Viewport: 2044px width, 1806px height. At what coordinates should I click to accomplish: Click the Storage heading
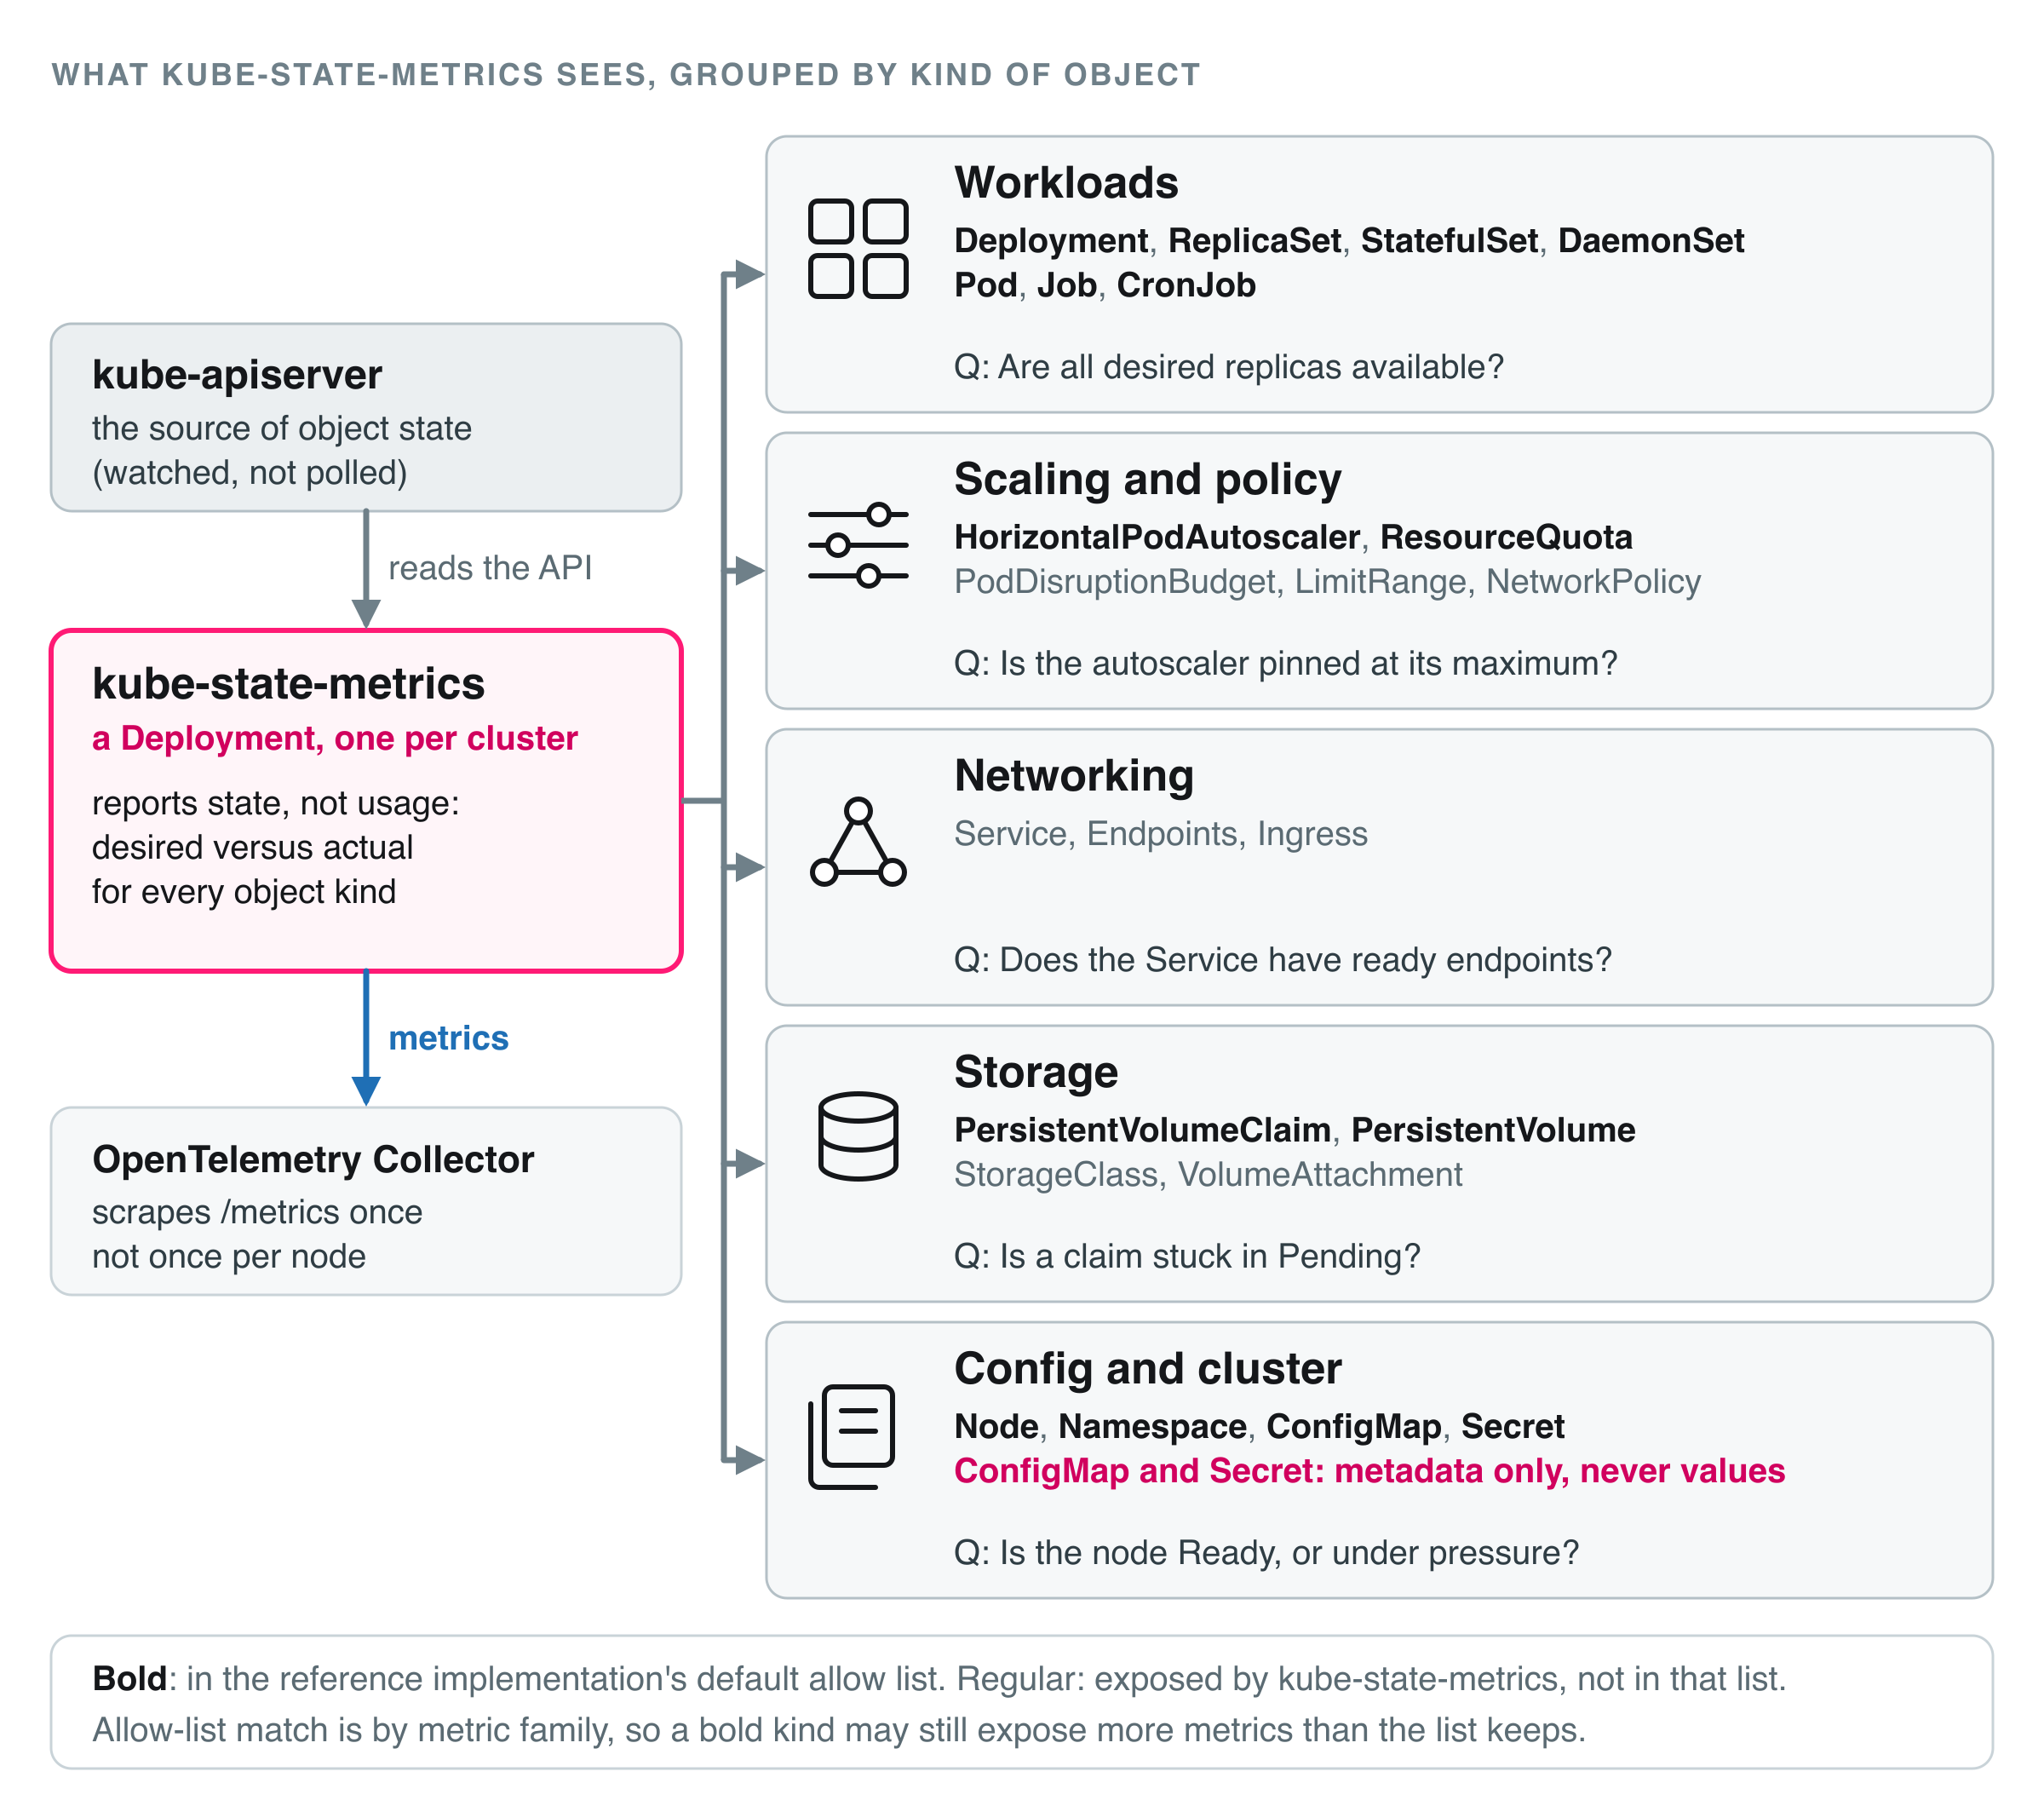point(1036,1072)
